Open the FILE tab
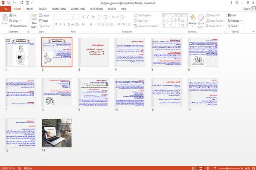The height and width of the screenshot is (170, 256). tap(6, 9)
